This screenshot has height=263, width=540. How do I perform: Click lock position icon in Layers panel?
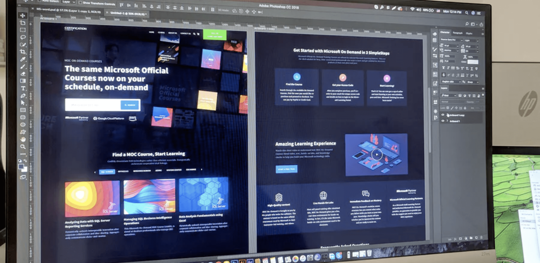(456, 108)
